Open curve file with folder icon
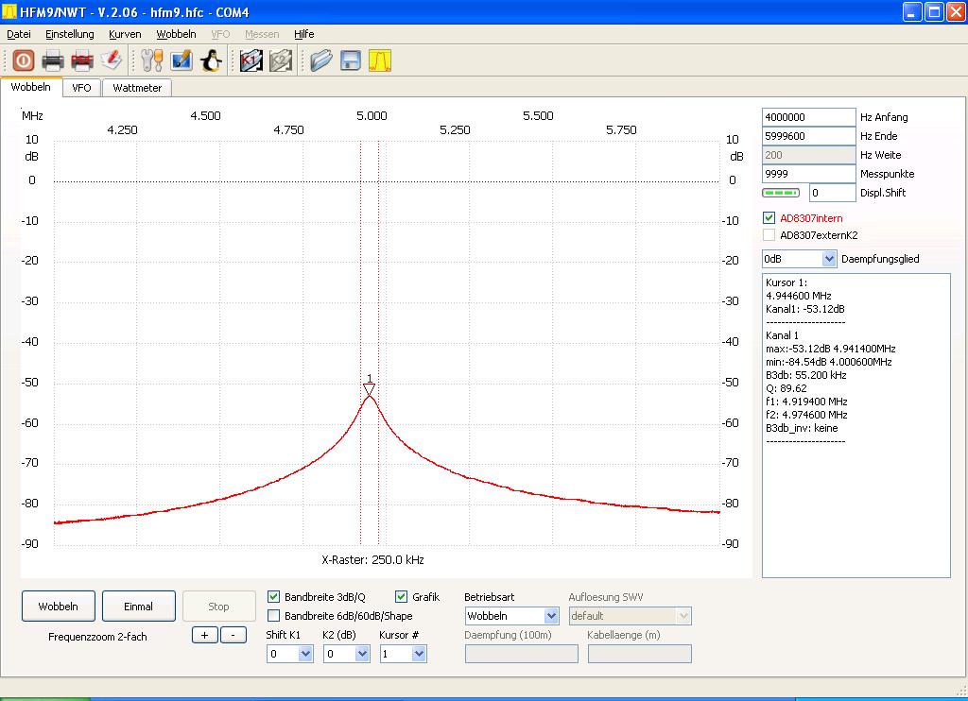The width and height of the screenshot is (968, 701). tap(321, 60)
